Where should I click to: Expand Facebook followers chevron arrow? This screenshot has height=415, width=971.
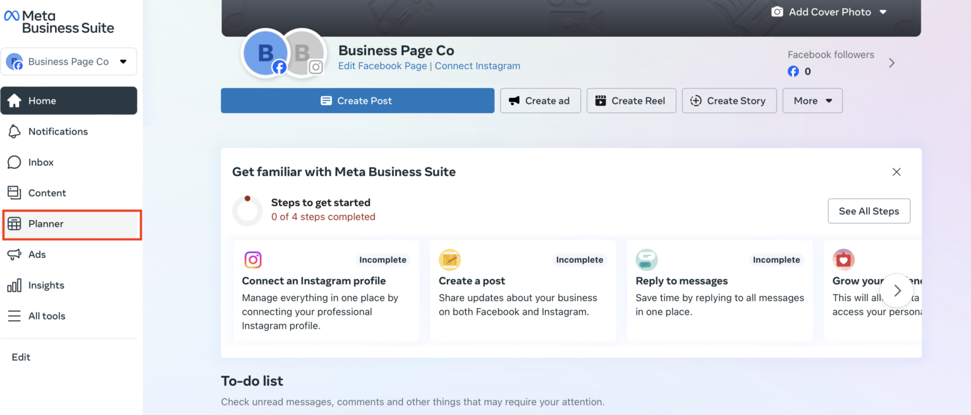coord(891,63)
